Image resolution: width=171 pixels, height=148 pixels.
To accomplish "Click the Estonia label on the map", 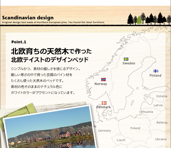I will (162, 96).
